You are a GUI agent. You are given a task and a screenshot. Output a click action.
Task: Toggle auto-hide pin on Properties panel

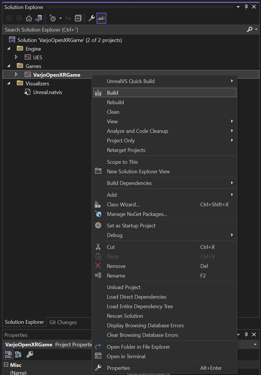click(246, 335)
